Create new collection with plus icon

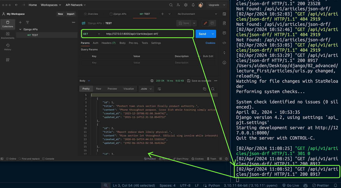click(20, 23)
